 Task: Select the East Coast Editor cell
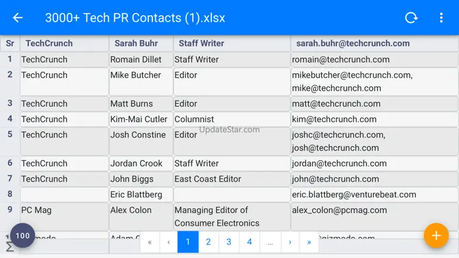point(232,179)
